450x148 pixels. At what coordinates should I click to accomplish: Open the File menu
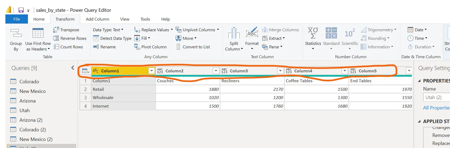17,19
